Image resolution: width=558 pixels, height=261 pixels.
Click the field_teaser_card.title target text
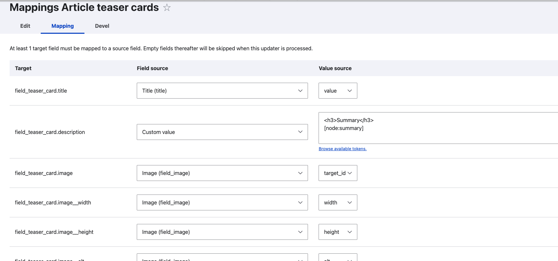(x=41, y=91)
